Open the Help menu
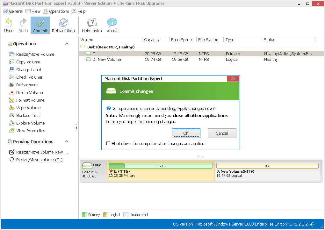This screenshot has height=230, width=325. (78, 11)
